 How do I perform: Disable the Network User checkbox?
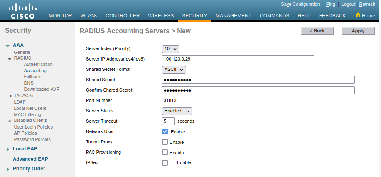165,131
